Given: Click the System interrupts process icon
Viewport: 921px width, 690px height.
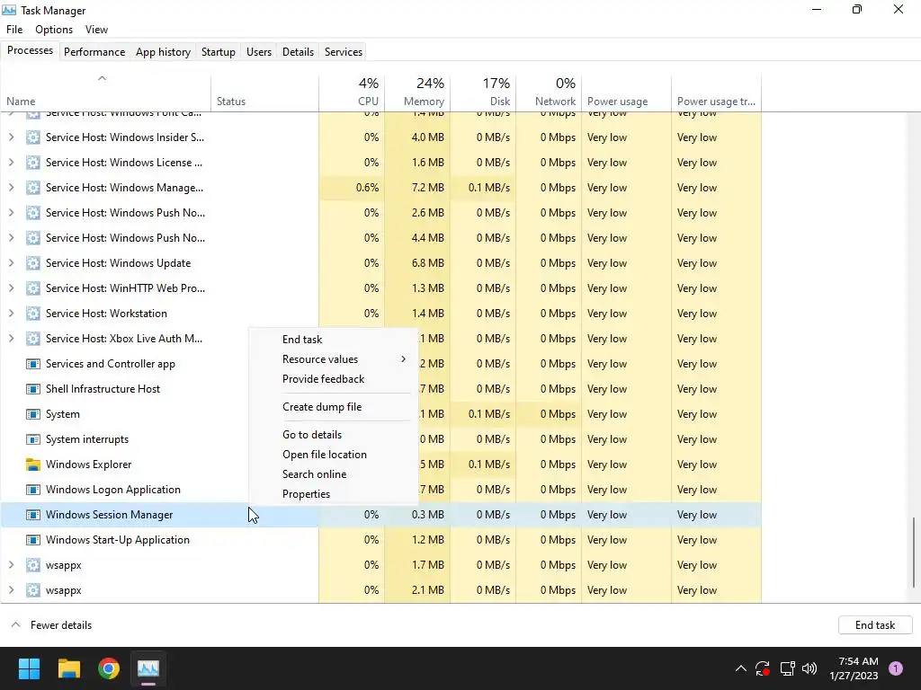Looking at the screenshot, I should [x=33, y=438].
